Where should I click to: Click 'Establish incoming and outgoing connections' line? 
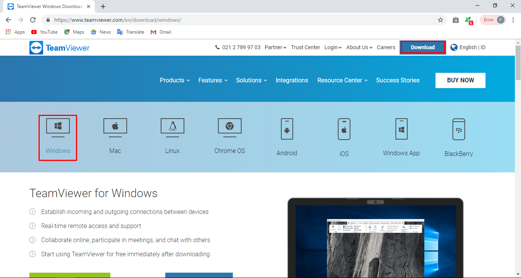point(125,212)
